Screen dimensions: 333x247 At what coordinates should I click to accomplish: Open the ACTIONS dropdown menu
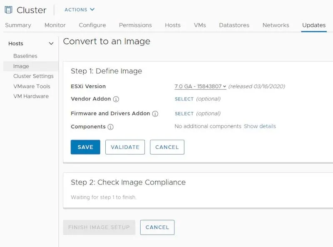80,10
